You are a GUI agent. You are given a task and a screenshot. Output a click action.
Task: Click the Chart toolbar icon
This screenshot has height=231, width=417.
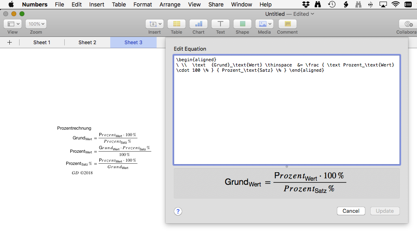[x=199, y=24]
